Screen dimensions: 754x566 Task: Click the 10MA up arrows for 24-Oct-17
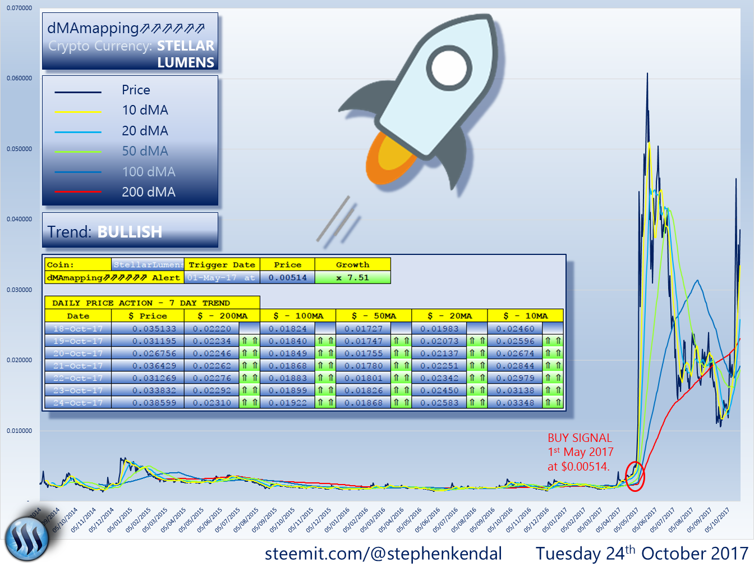(553, 403)
